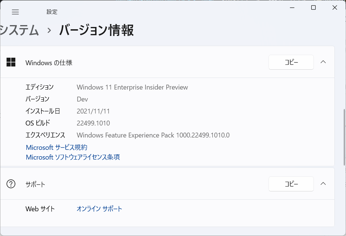346x236 pixels.
Task: Click the OS ビルド label
Action: click(38, 123)
